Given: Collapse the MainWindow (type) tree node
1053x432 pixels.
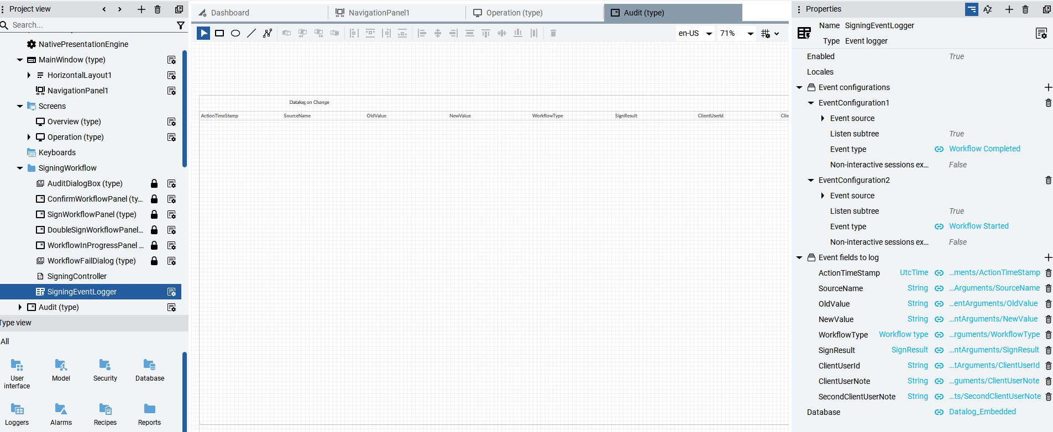Looking at the screenshot, I should click(20, 60).
